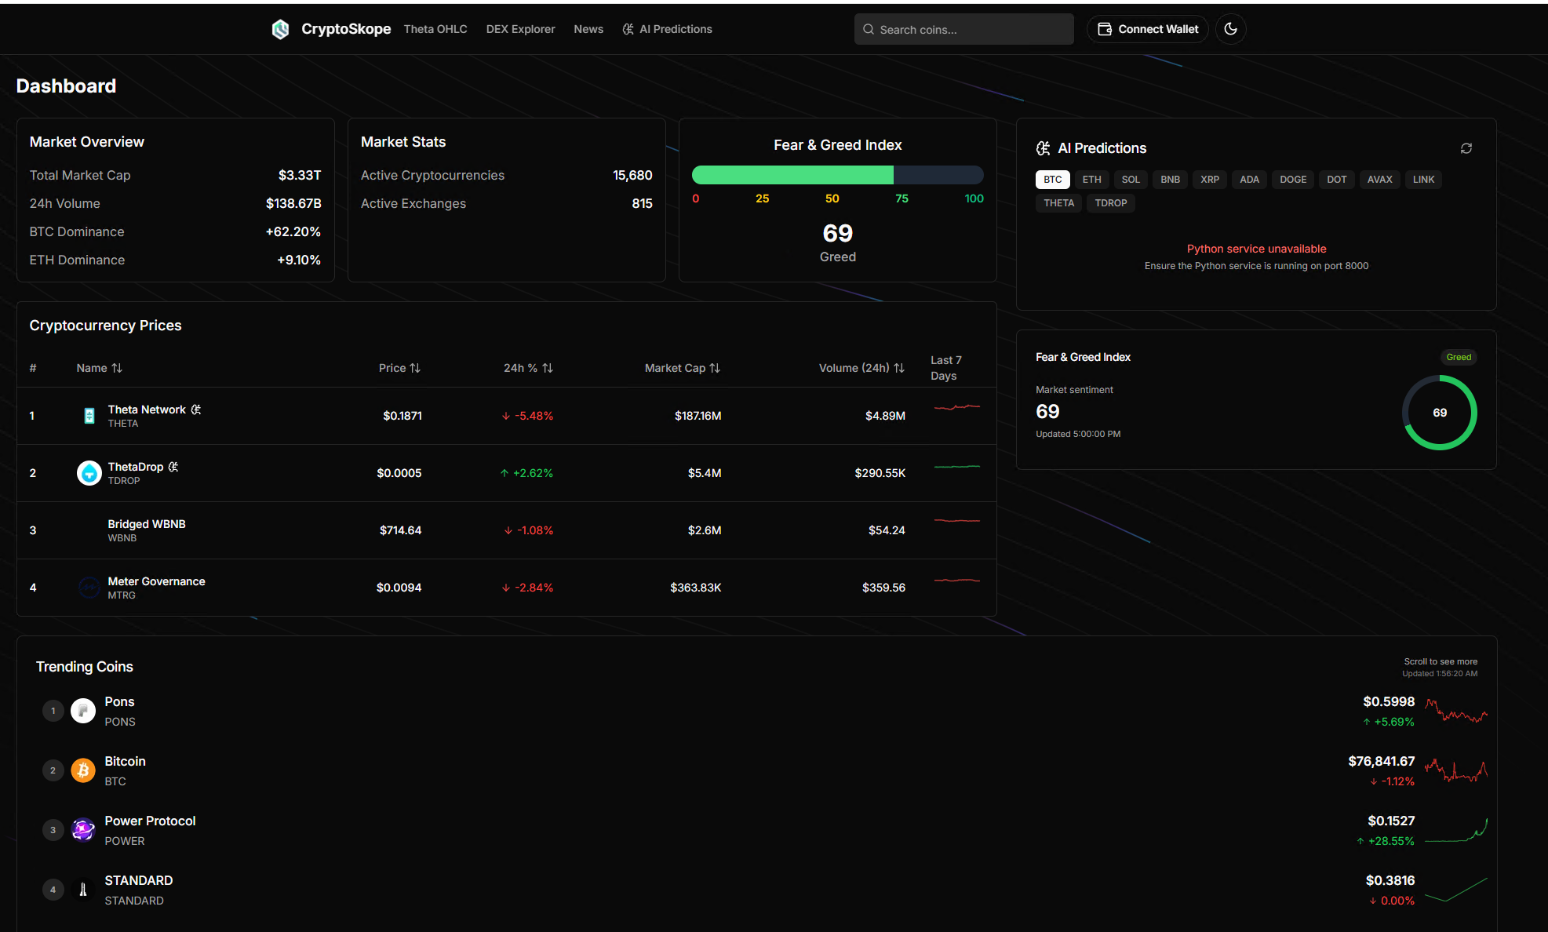Image resolution: width=1548 pixels, height=932 pixels.
Task: Select AVAX prediction tab
Action: 1379,180
